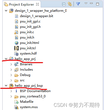Expand the Includes node
Viewport: 104px width, 110px height.
pyautogui.click(x=11, y=70)
